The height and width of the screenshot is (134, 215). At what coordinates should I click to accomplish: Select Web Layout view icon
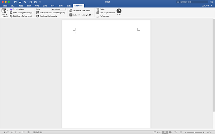click(x=170, y=132)
